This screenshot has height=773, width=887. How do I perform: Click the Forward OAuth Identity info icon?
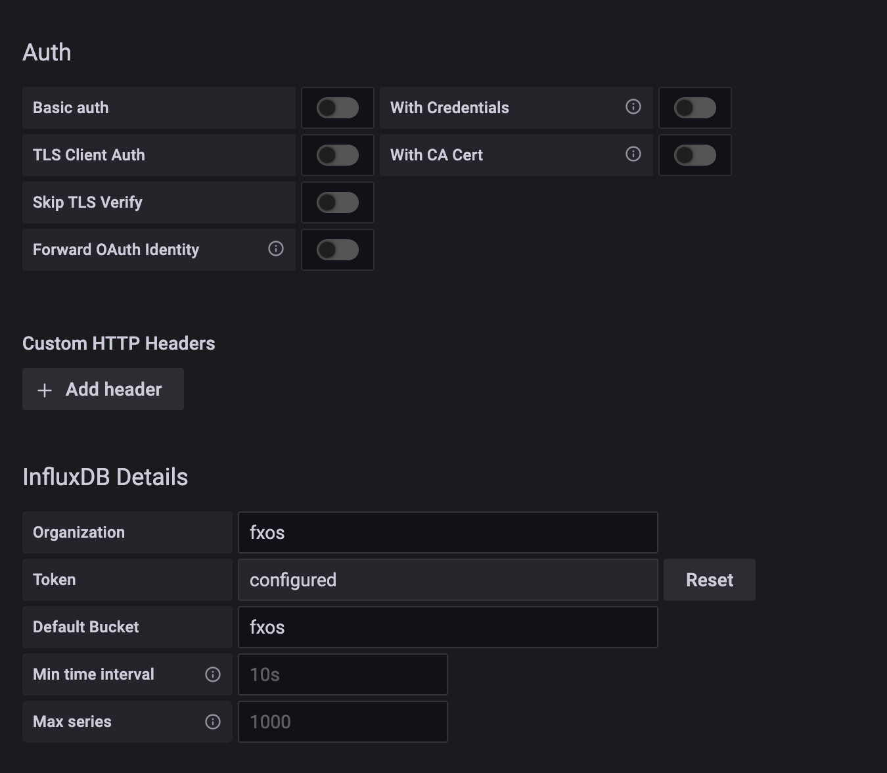point(275,249)
